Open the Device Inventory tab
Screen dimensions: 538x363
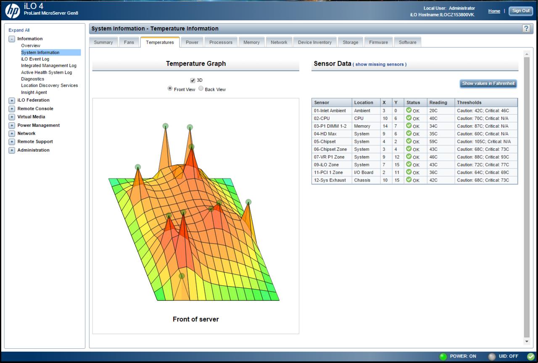click(315, 42)
